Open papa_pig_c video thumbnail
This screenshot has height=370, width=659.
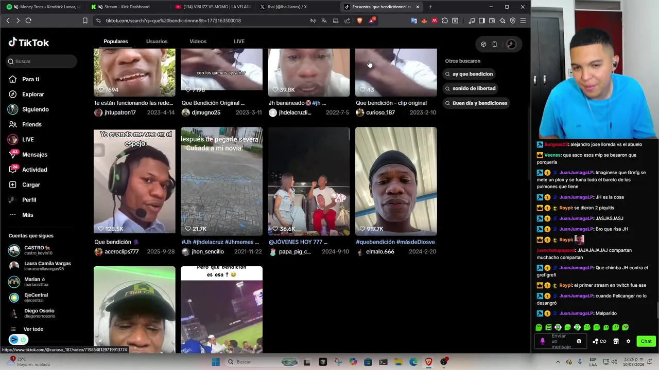tap(309, 180)
